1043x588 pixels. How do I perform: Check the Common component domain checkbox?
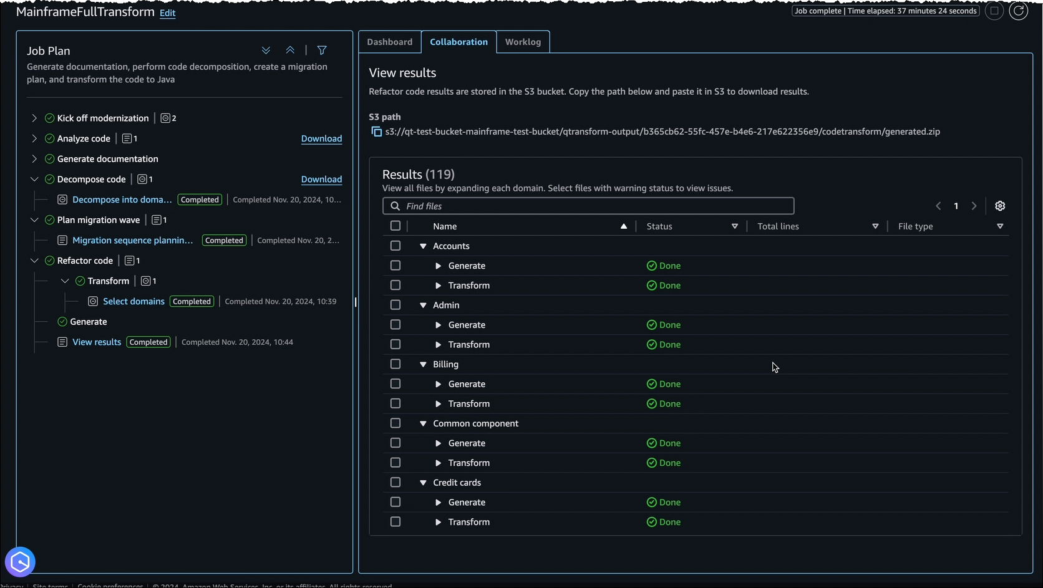(x=395, y=423)
